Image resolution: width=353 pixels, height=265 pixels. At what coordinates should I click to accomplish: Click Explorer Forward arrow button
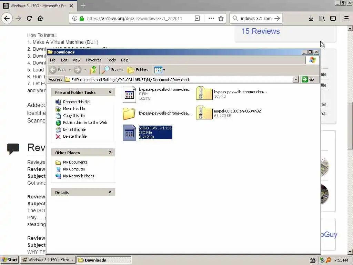click(78, 70)
